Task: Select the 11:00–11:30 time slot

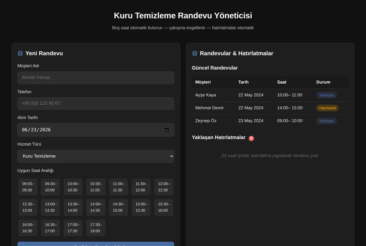Action: click(118, 187)
